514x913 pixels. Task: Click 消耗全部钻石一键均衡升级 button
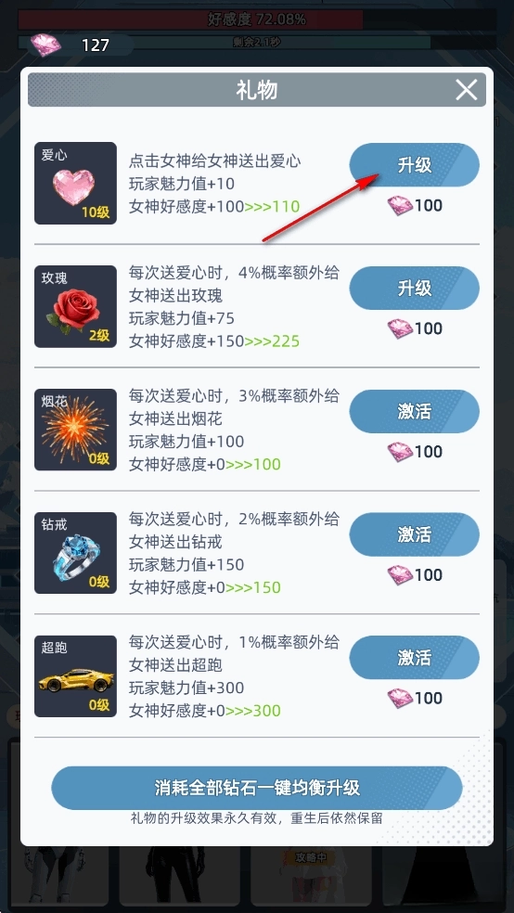coord(257,788)
